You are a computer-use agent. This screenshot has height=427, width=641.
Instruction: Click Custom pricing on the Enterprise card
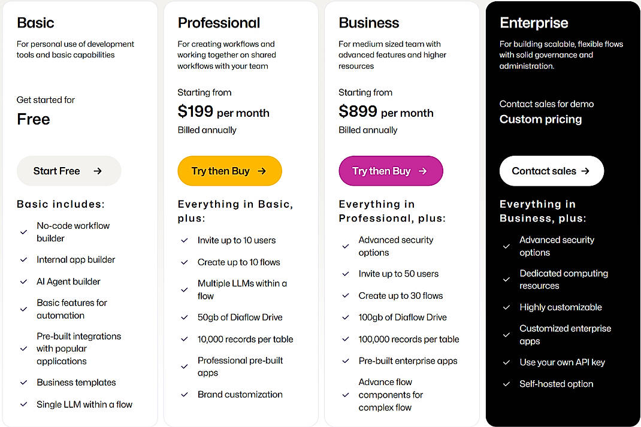tap(540, 119)
